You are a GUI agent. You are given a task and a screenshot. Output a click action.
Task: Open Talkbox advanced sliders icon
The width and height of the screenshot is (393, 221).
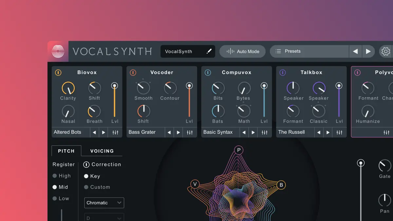tap(339, 132)
